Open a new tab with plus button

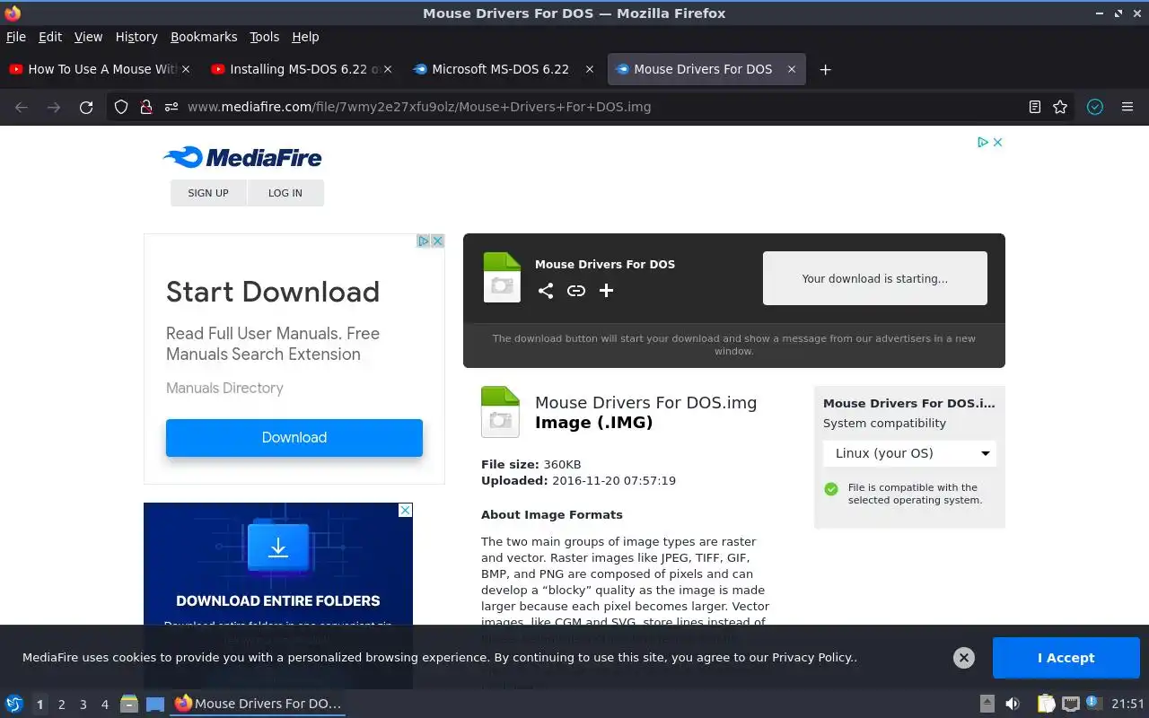(x=825, y=69)
